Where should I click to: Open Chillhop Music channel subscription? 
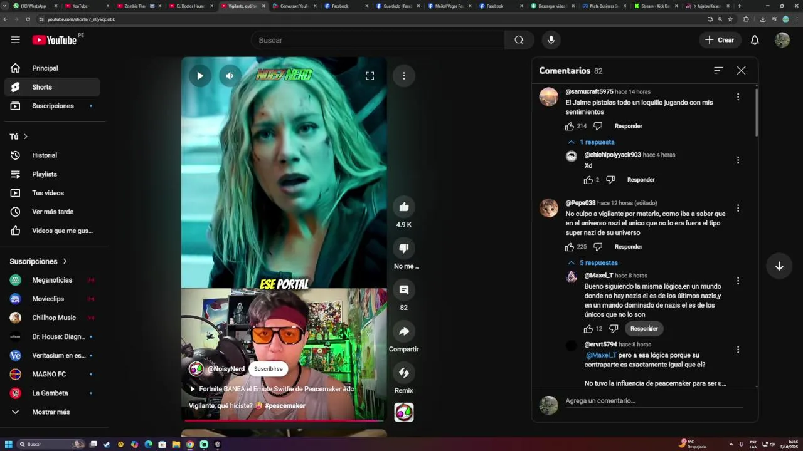click(52, 318)
